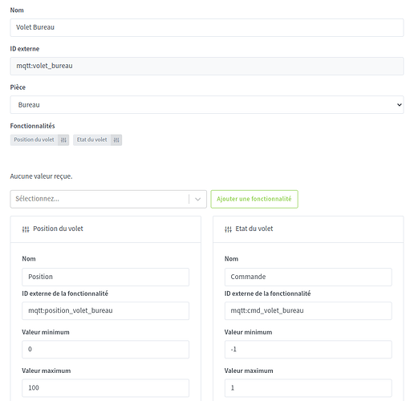
Task: Focus the Nom field containing Volet Bureau
Action: pyautogui.click(x=207, y=27)
